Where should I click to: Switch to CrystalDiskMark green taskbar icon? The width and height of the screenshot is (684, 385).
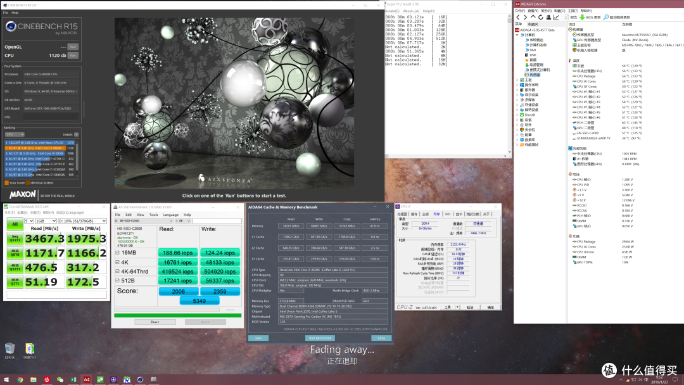[100, 380]
